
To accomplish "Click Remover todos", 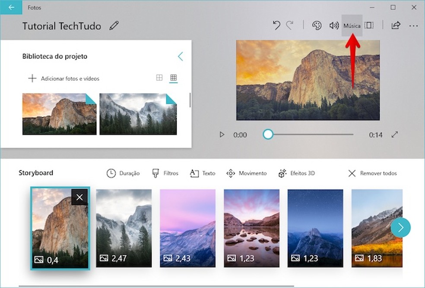I will point(372,173).
